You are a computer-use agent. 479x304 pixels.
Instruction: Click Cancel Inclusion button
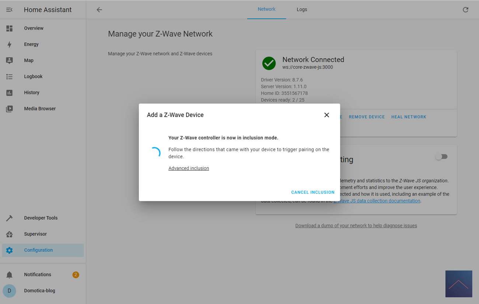pyautogui.click(x=313, y=192)
